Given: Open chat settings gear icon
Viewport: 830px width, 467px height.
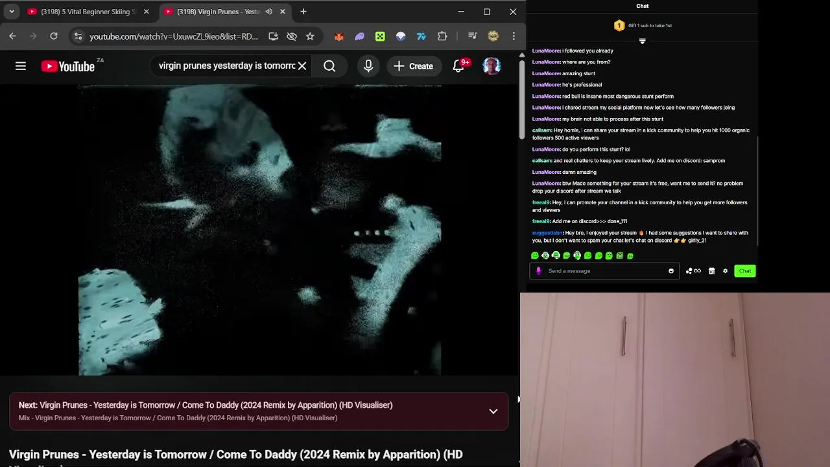Looking at the screenshot, I should [x=725, y=271].
